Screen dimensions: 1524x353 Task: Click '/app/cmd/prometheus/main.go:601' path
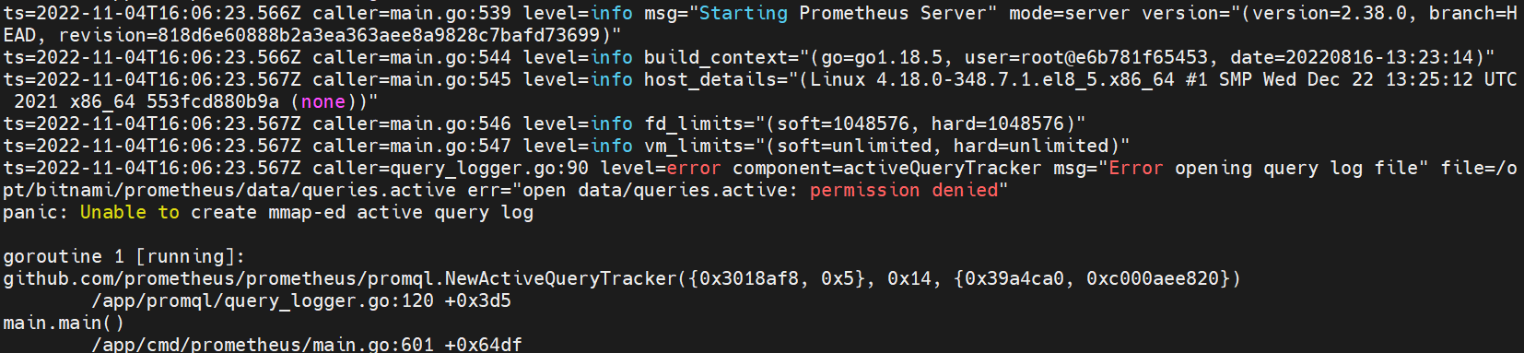click(x=263, y=344)
